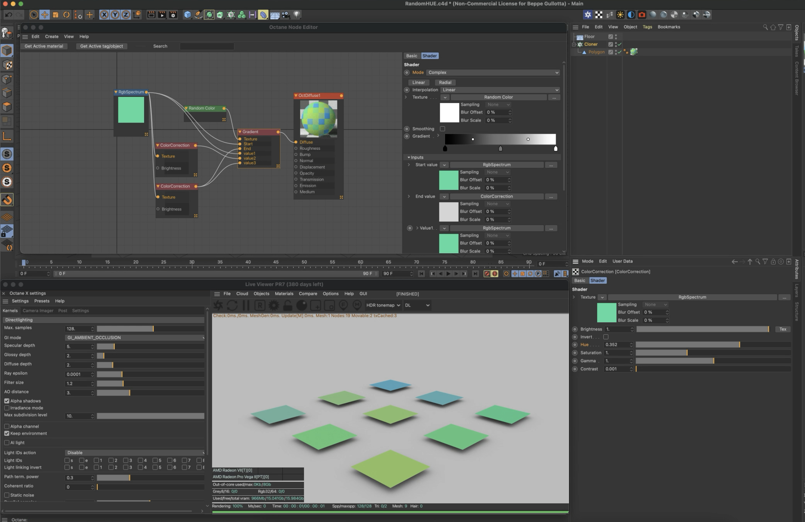Open the Mode Complex dropdown
Screen dimensions: 805x522
[493, 72]
